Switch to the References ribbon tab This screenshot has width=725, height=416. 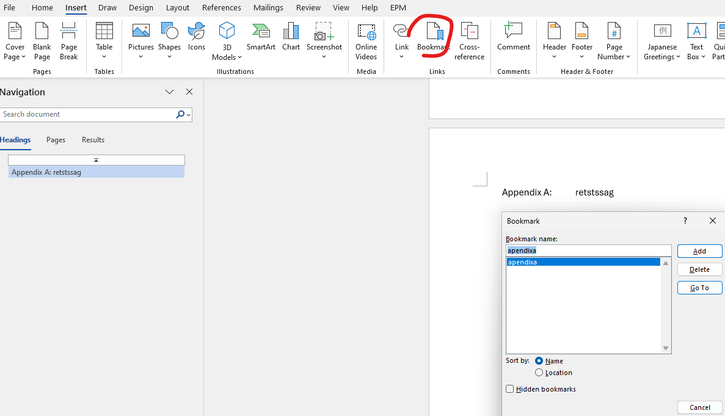[x=221, y=7]
